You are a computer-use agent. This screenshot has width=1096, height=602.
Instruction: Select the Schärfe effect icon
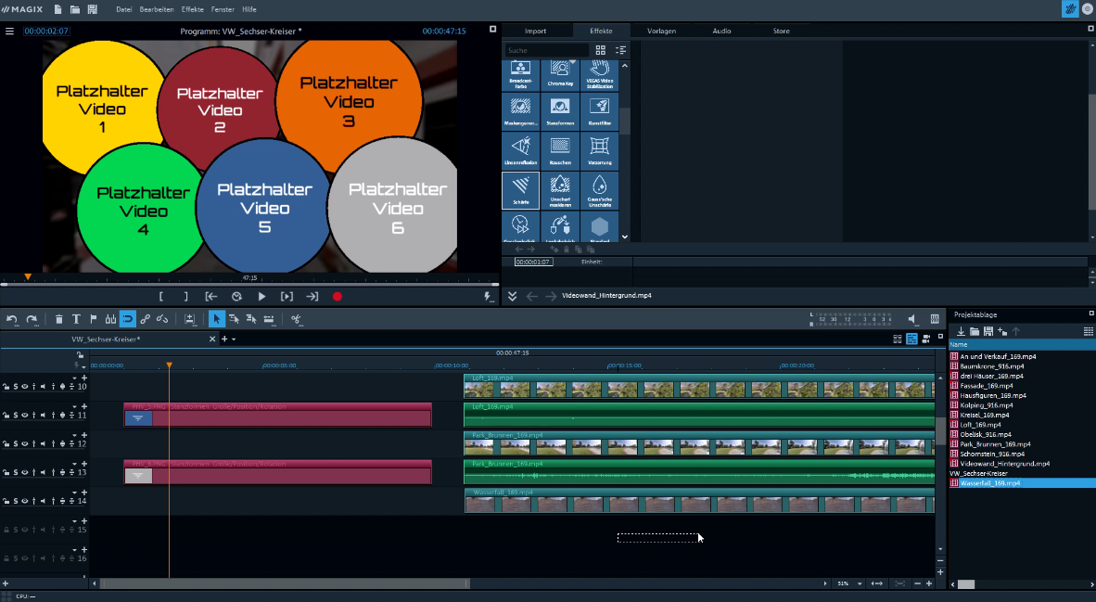(520, 189)
